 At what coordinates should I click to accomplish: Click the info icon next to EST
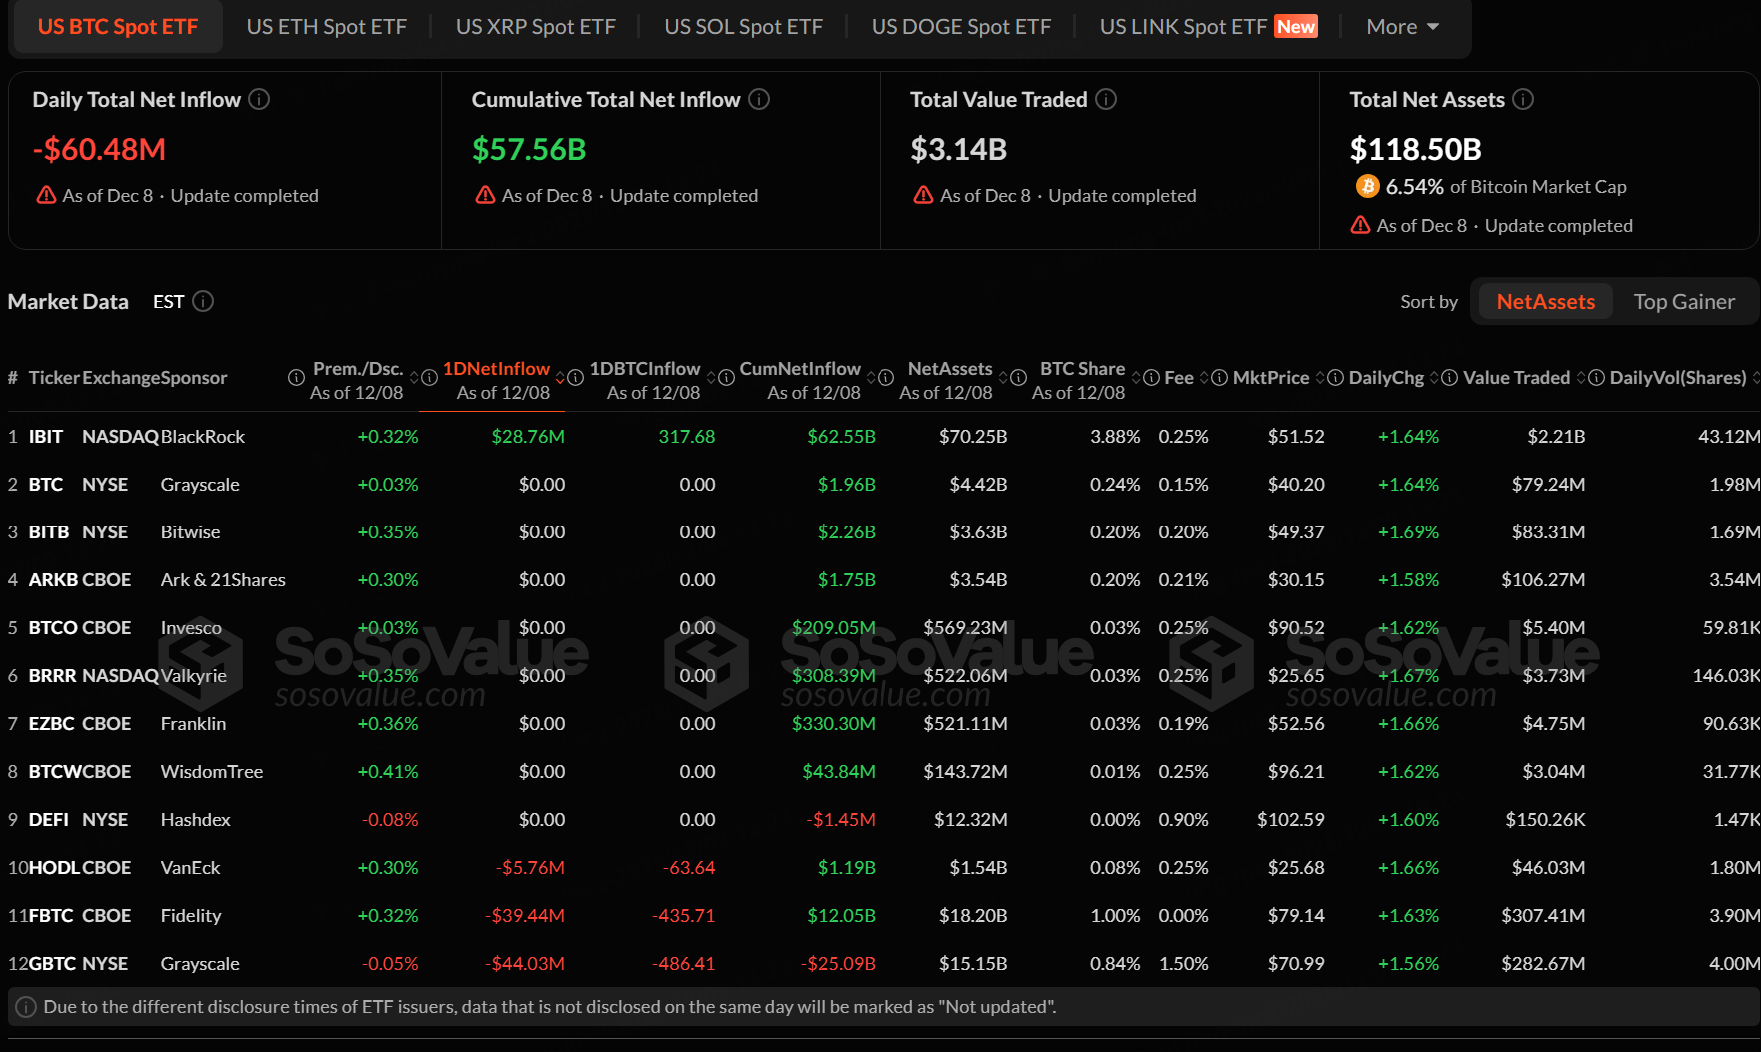(x=203, y=301)
